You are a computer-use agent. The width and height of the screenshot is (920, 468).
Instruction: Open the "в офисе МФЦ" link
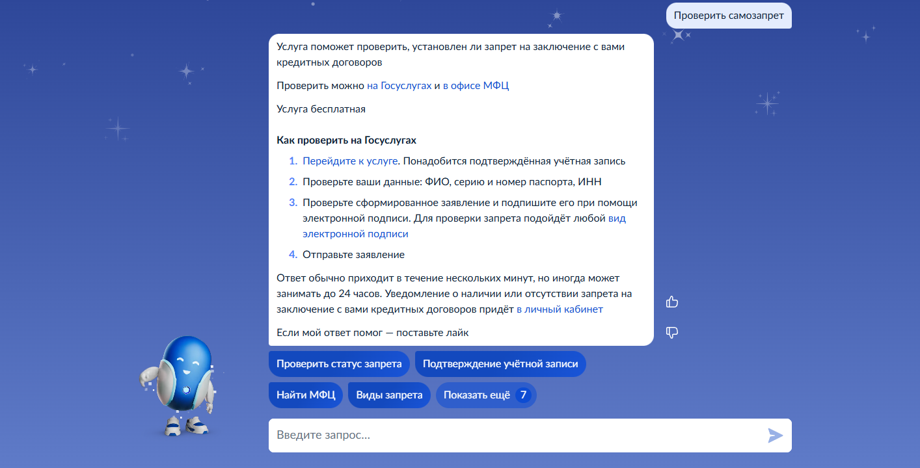click(476, 86)
